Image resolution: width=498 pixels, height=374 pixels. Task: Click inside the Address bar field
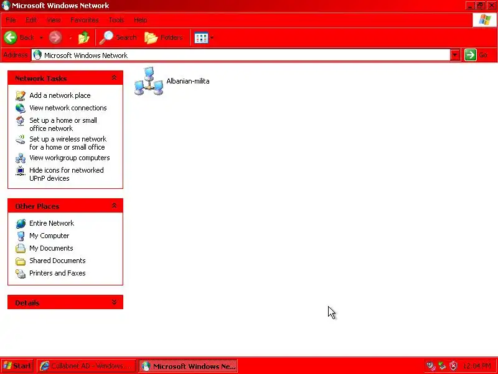pos(241,55)
